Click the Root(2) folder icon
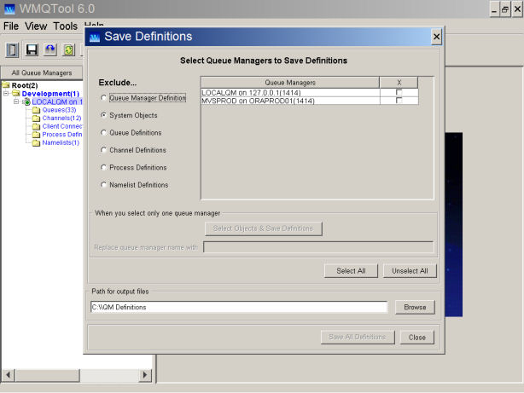524x393 pixels. [6, 84]
